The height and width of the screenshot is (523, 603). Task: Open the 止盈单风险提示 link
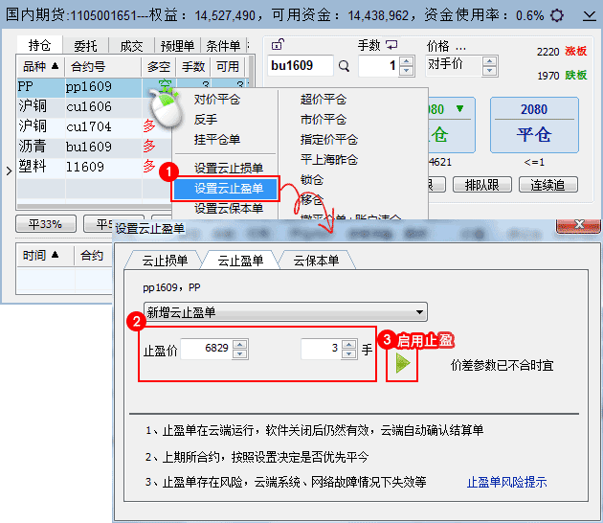[506, 482]
